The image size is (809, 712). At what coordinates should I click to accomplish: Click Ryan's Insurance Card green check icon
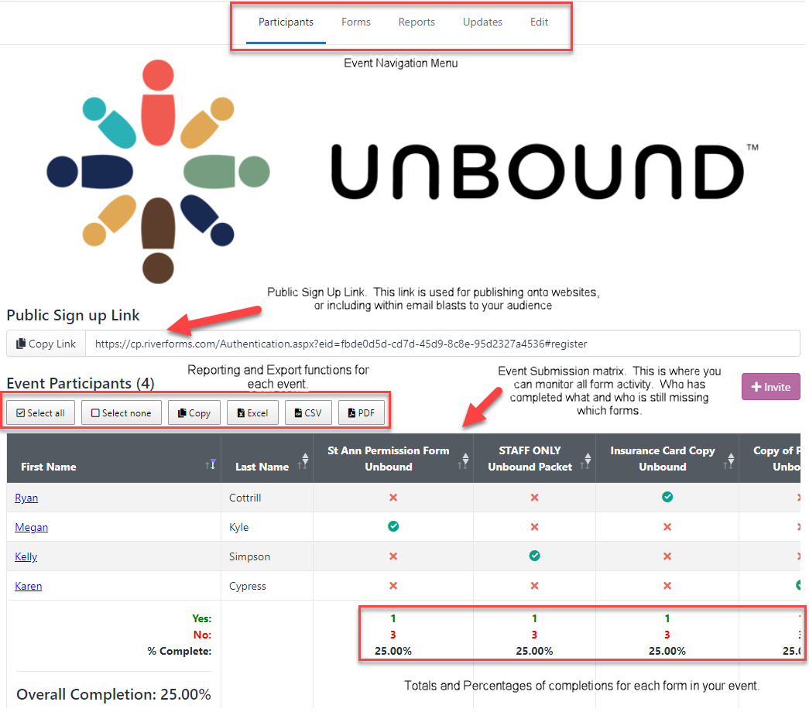(667, 497)
